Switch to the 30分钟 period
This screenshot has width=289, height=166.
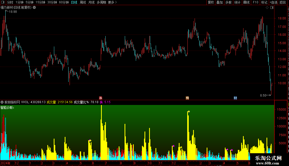tap(52, 2)
